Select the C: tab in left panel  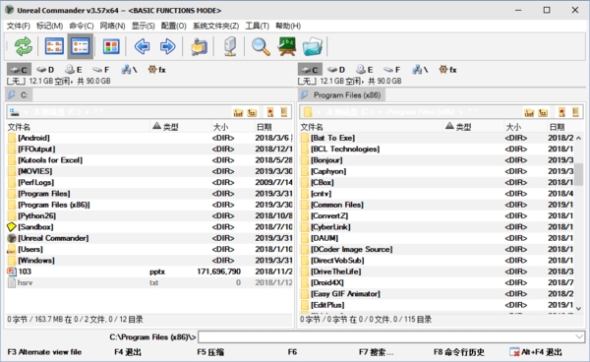pos(19,94)
